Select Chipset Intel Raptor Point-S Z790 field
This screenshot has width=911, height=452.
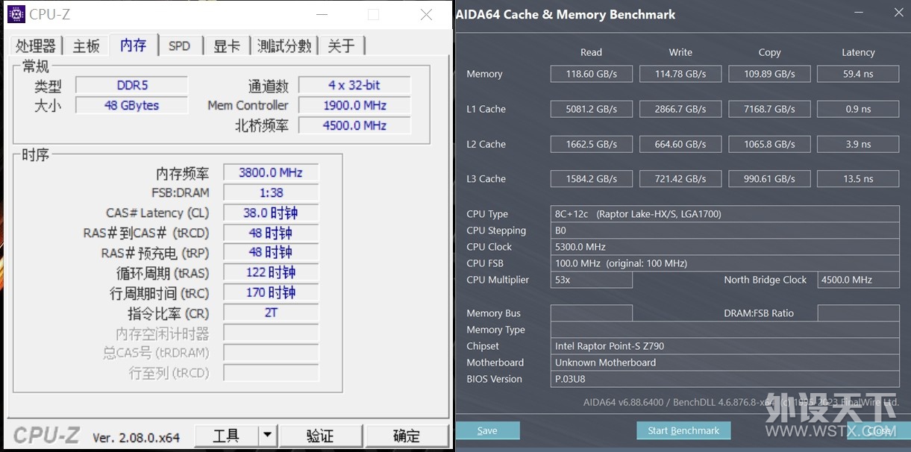tap(725, 346)
